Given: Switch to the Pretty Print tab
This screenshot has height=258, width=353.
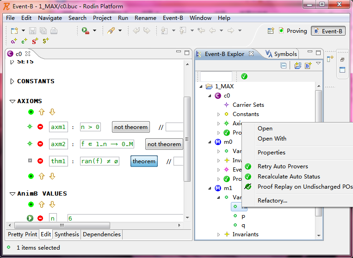Looking at the screenshot, I should click(22, 234).
